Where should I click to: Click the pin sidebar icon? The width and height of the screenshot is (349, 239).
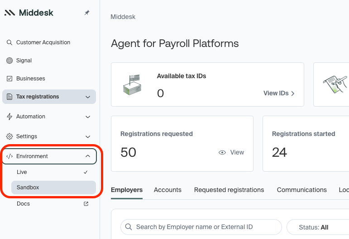tap(87, 13)
